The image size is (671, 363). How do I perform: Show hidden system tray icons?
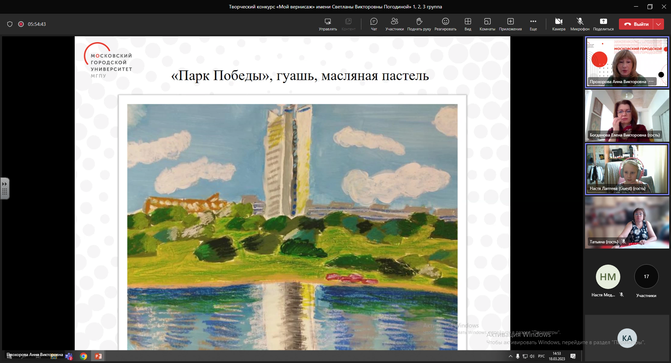(510, 356)
